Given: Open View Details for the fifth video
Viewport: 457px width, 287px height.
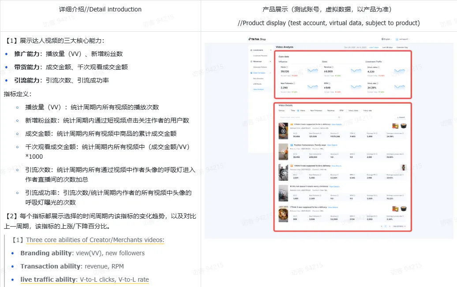Looking at the screenshot, I should click(x=333, y=207).
